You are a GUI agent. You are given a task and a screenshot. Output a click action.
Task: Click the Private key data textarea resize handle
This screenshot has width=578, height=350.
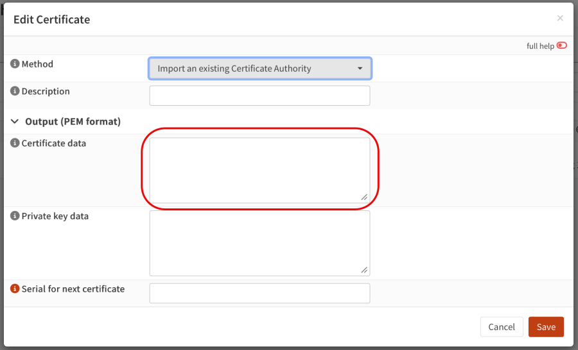[x=364, y=270]
